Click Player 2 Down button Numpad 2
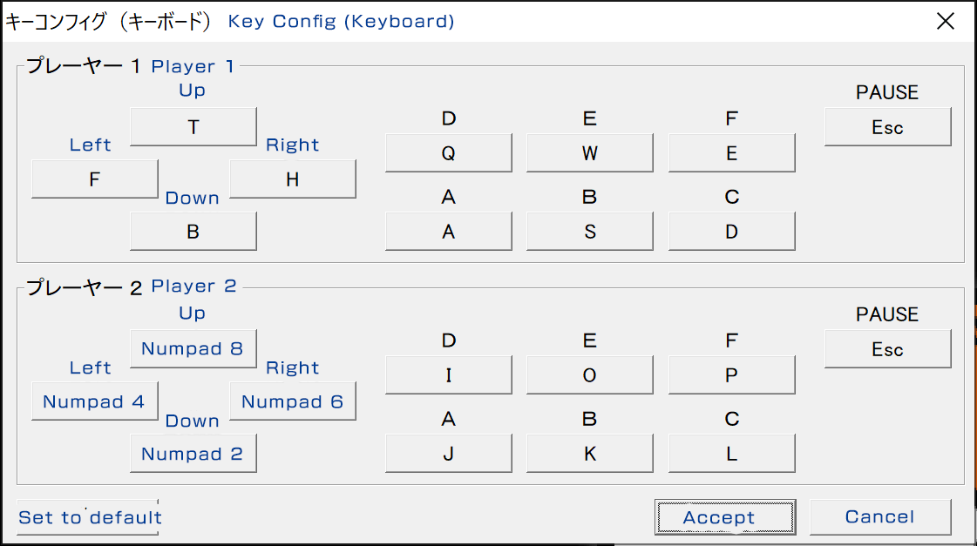The width and height of the screenshot is (977, 546). (193, 454)
